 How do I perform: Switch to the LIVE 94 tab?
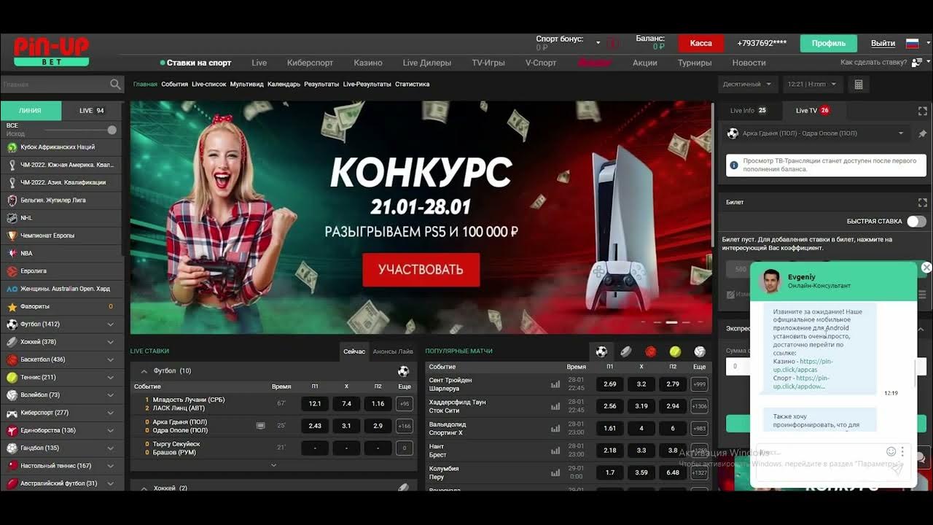[92, 111]
